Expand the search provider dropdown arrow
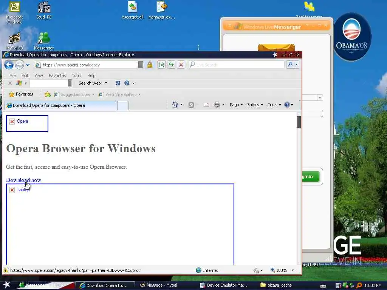 pos(296,65)
